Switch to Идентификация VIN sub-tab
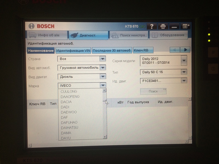Screen dimensions: 219x164 (73, 51)
